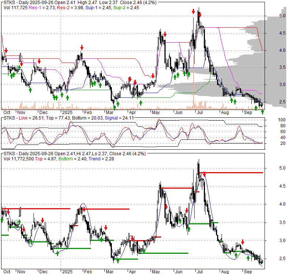Click the 'Feb' month label on the top chart axis
This screenshot has height=274, width=287.
tap(88, 112)
